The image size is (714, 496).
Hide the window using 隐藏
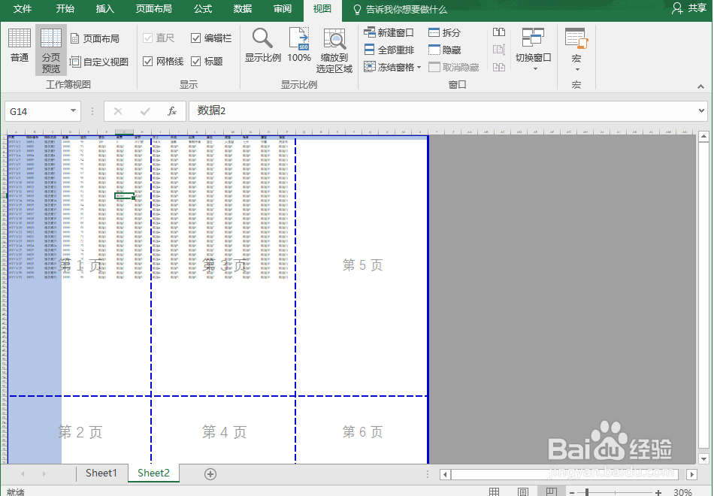pos(446,47)
